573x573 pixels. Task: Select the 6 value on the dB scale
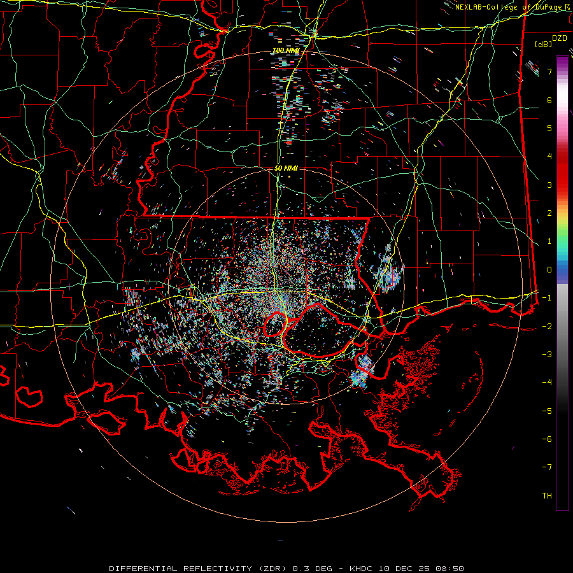point(549,100)
